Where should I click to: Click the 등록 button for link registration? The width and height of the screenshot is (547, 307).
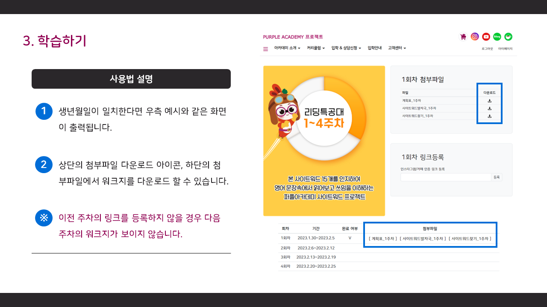tap(496, 177)
